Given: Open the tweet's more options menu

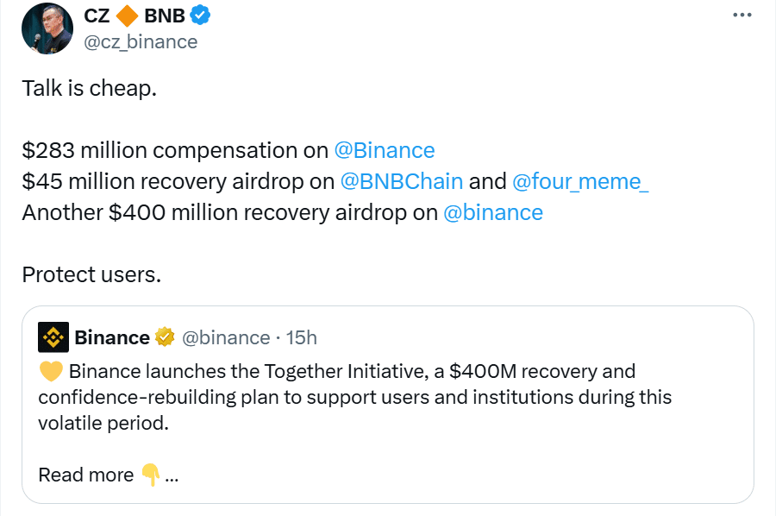Looking at the screenshot, I should click(742, 16).
